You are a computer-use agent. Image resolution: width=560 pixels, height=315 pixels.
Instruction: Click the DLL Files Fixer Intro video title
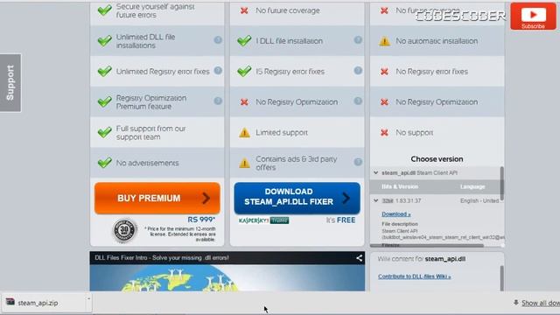162,258
